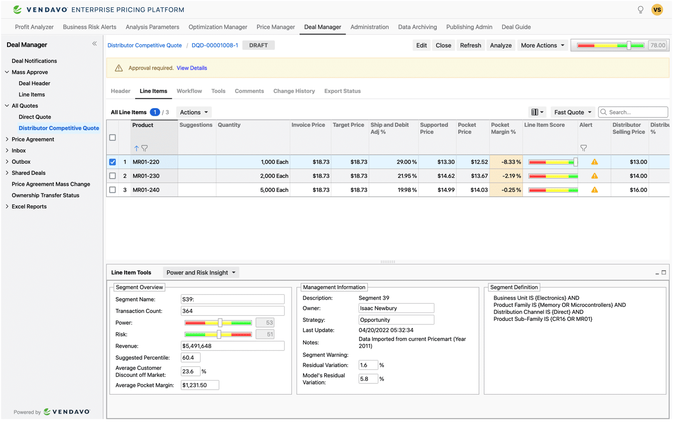Open the column chooser icon
Viewport: 673px width, 422px height.
click(x=536, y=112)
